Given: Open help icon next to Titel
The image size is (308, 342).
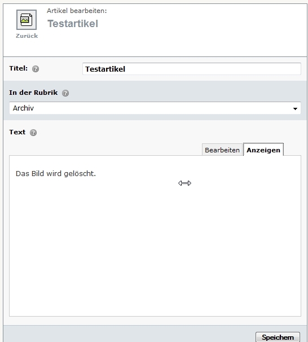Looking at the screenshot, I should point(36,69).
